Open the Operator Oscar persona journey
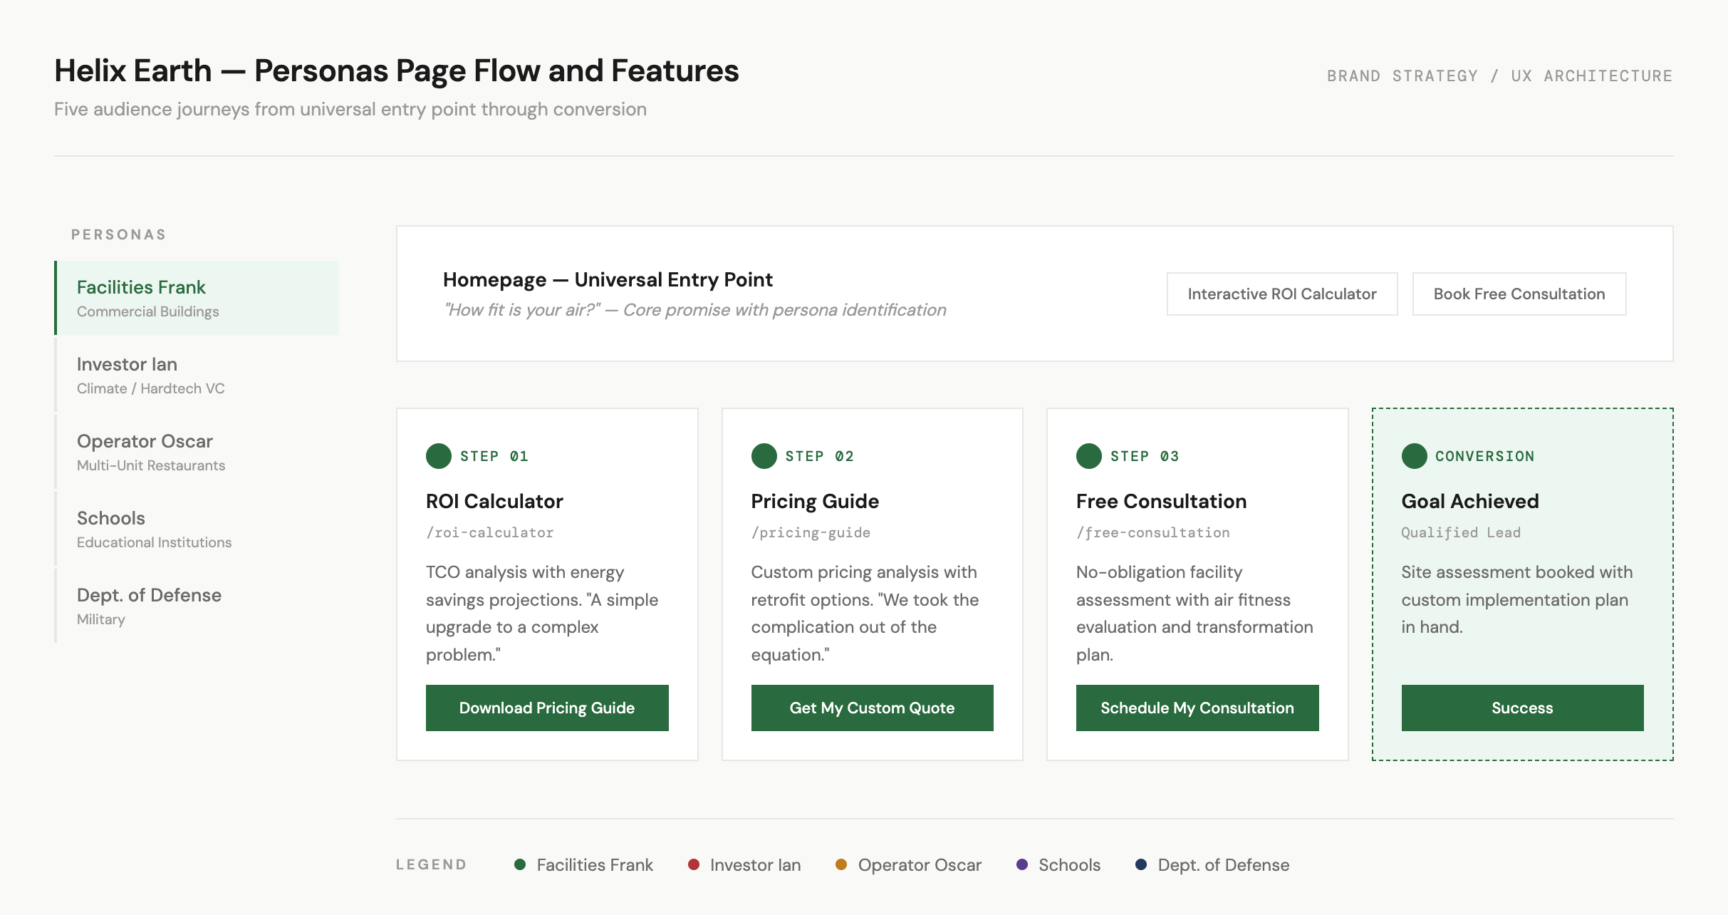Viewport: 1728px width, 915px height. [x=197, y=452]
